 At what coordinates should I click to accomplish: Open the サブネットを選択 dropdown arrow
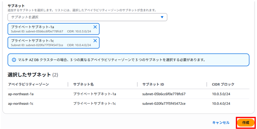pos(162,17)
